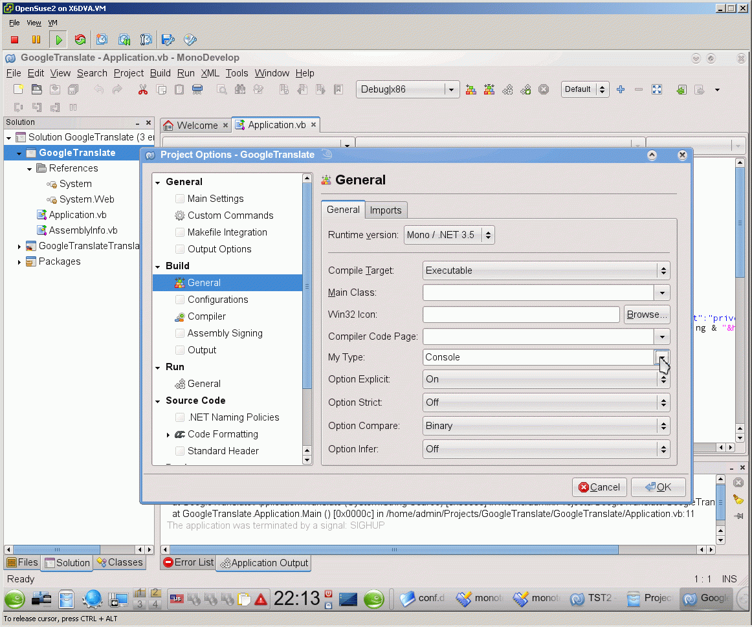Click the fullscreen toggle toolbar icon

click(x=657, y=89)
